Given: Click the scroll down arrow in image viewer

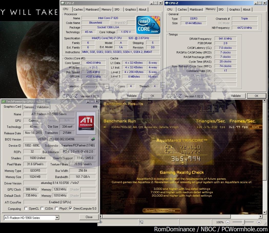Looking at the screenshot, I should pos(264,212).
